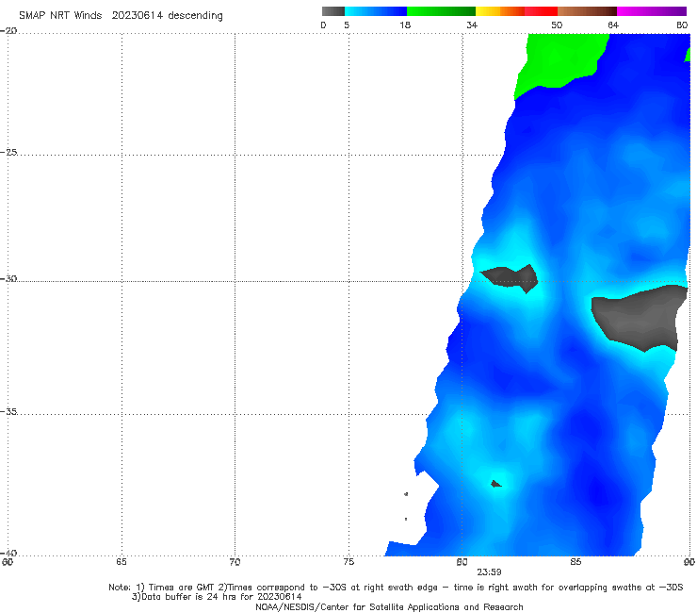Click the yellow-orange segment of the color scale
This screenshot has width=697, height=613.
click(x=500, y=11)
